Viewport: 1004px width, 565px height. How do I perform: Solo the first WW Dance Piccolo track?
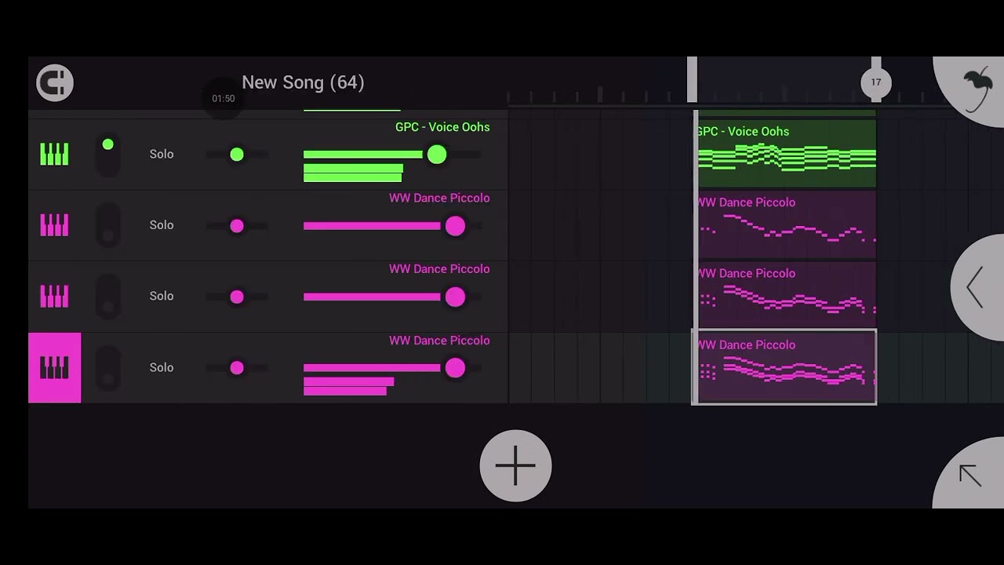(x=162, y=225)
